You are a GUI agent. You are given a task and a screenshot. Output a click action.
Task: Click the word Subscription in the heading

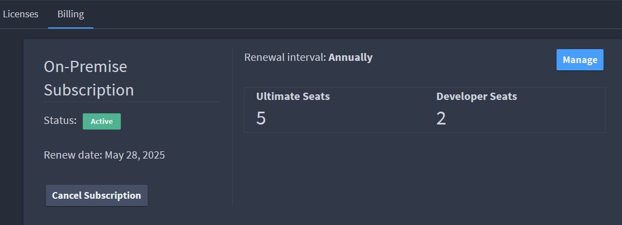[x=89, y=90]
